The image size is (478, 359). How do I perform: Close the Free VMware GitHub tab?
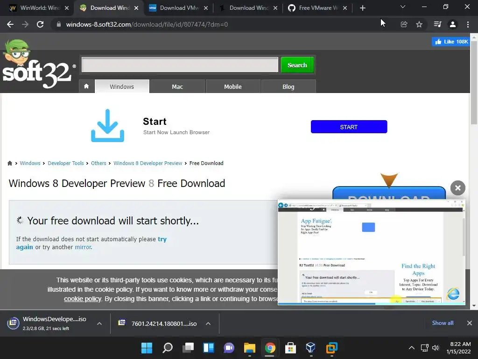(x=345, y=8)
